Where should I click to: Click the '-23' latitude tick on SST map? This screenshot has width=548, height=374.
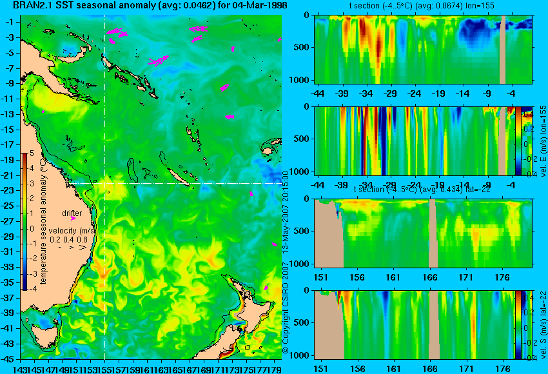click(x=7, y=190)
